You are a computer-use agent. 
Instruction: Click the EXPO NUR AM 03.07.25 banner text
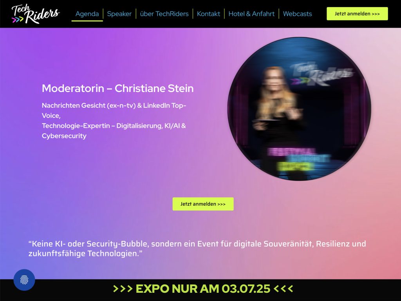point(203,289)
